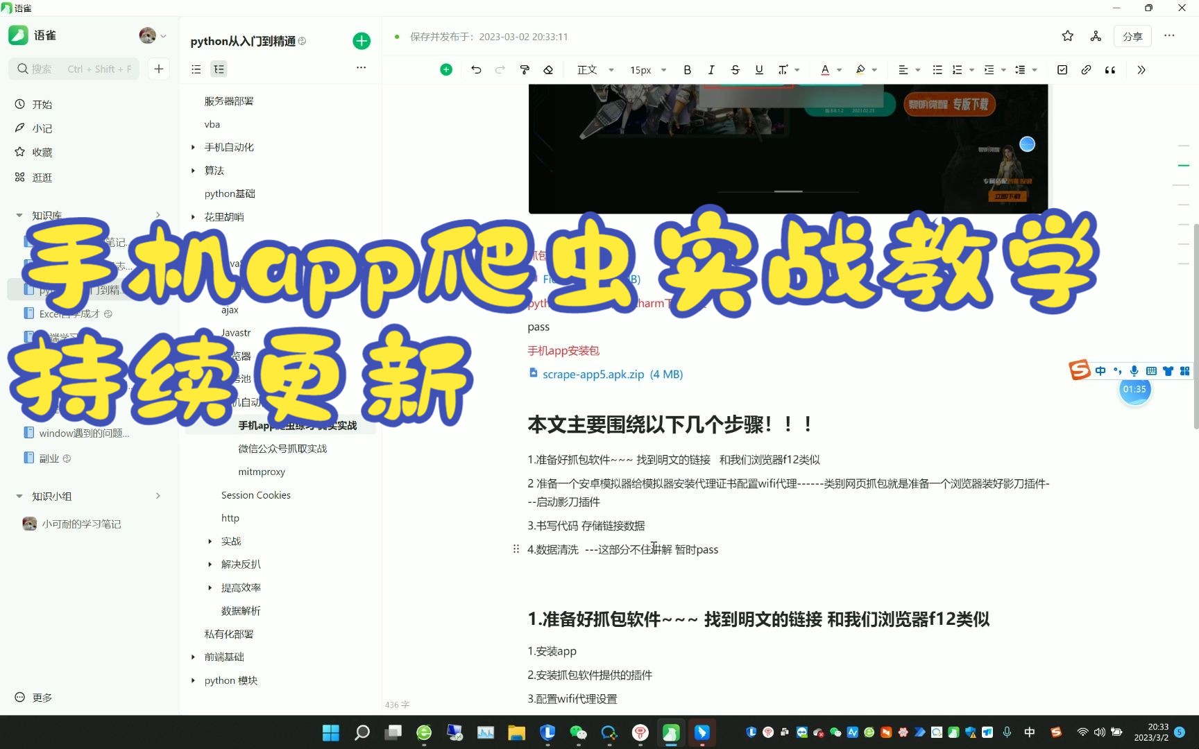Toggle bold formatting
This screenshot has height=749, width=1199.
(687, 69)
